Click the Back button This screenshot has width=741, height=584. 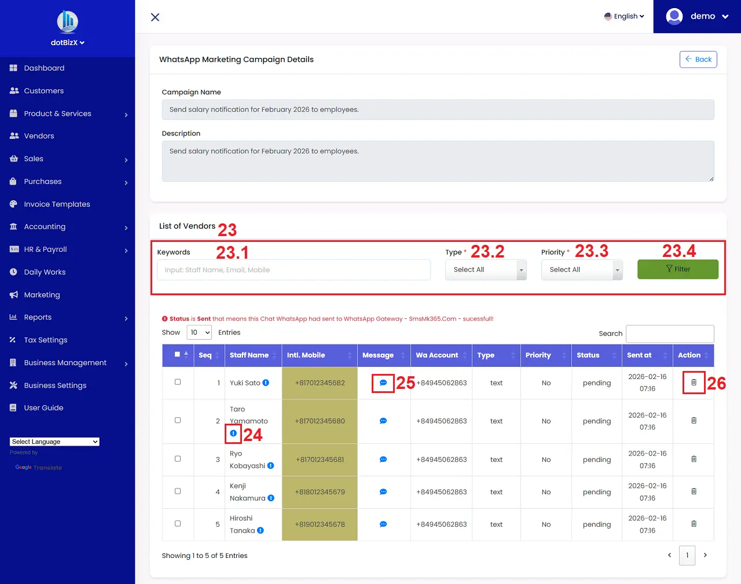(698, 59)
